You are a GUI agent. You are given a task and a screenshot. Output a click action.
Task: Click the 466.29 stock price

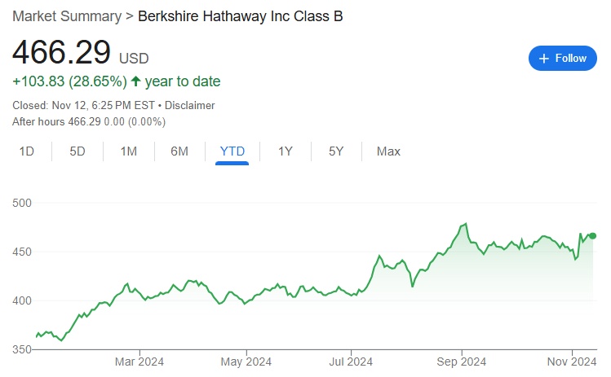point(61,52)
